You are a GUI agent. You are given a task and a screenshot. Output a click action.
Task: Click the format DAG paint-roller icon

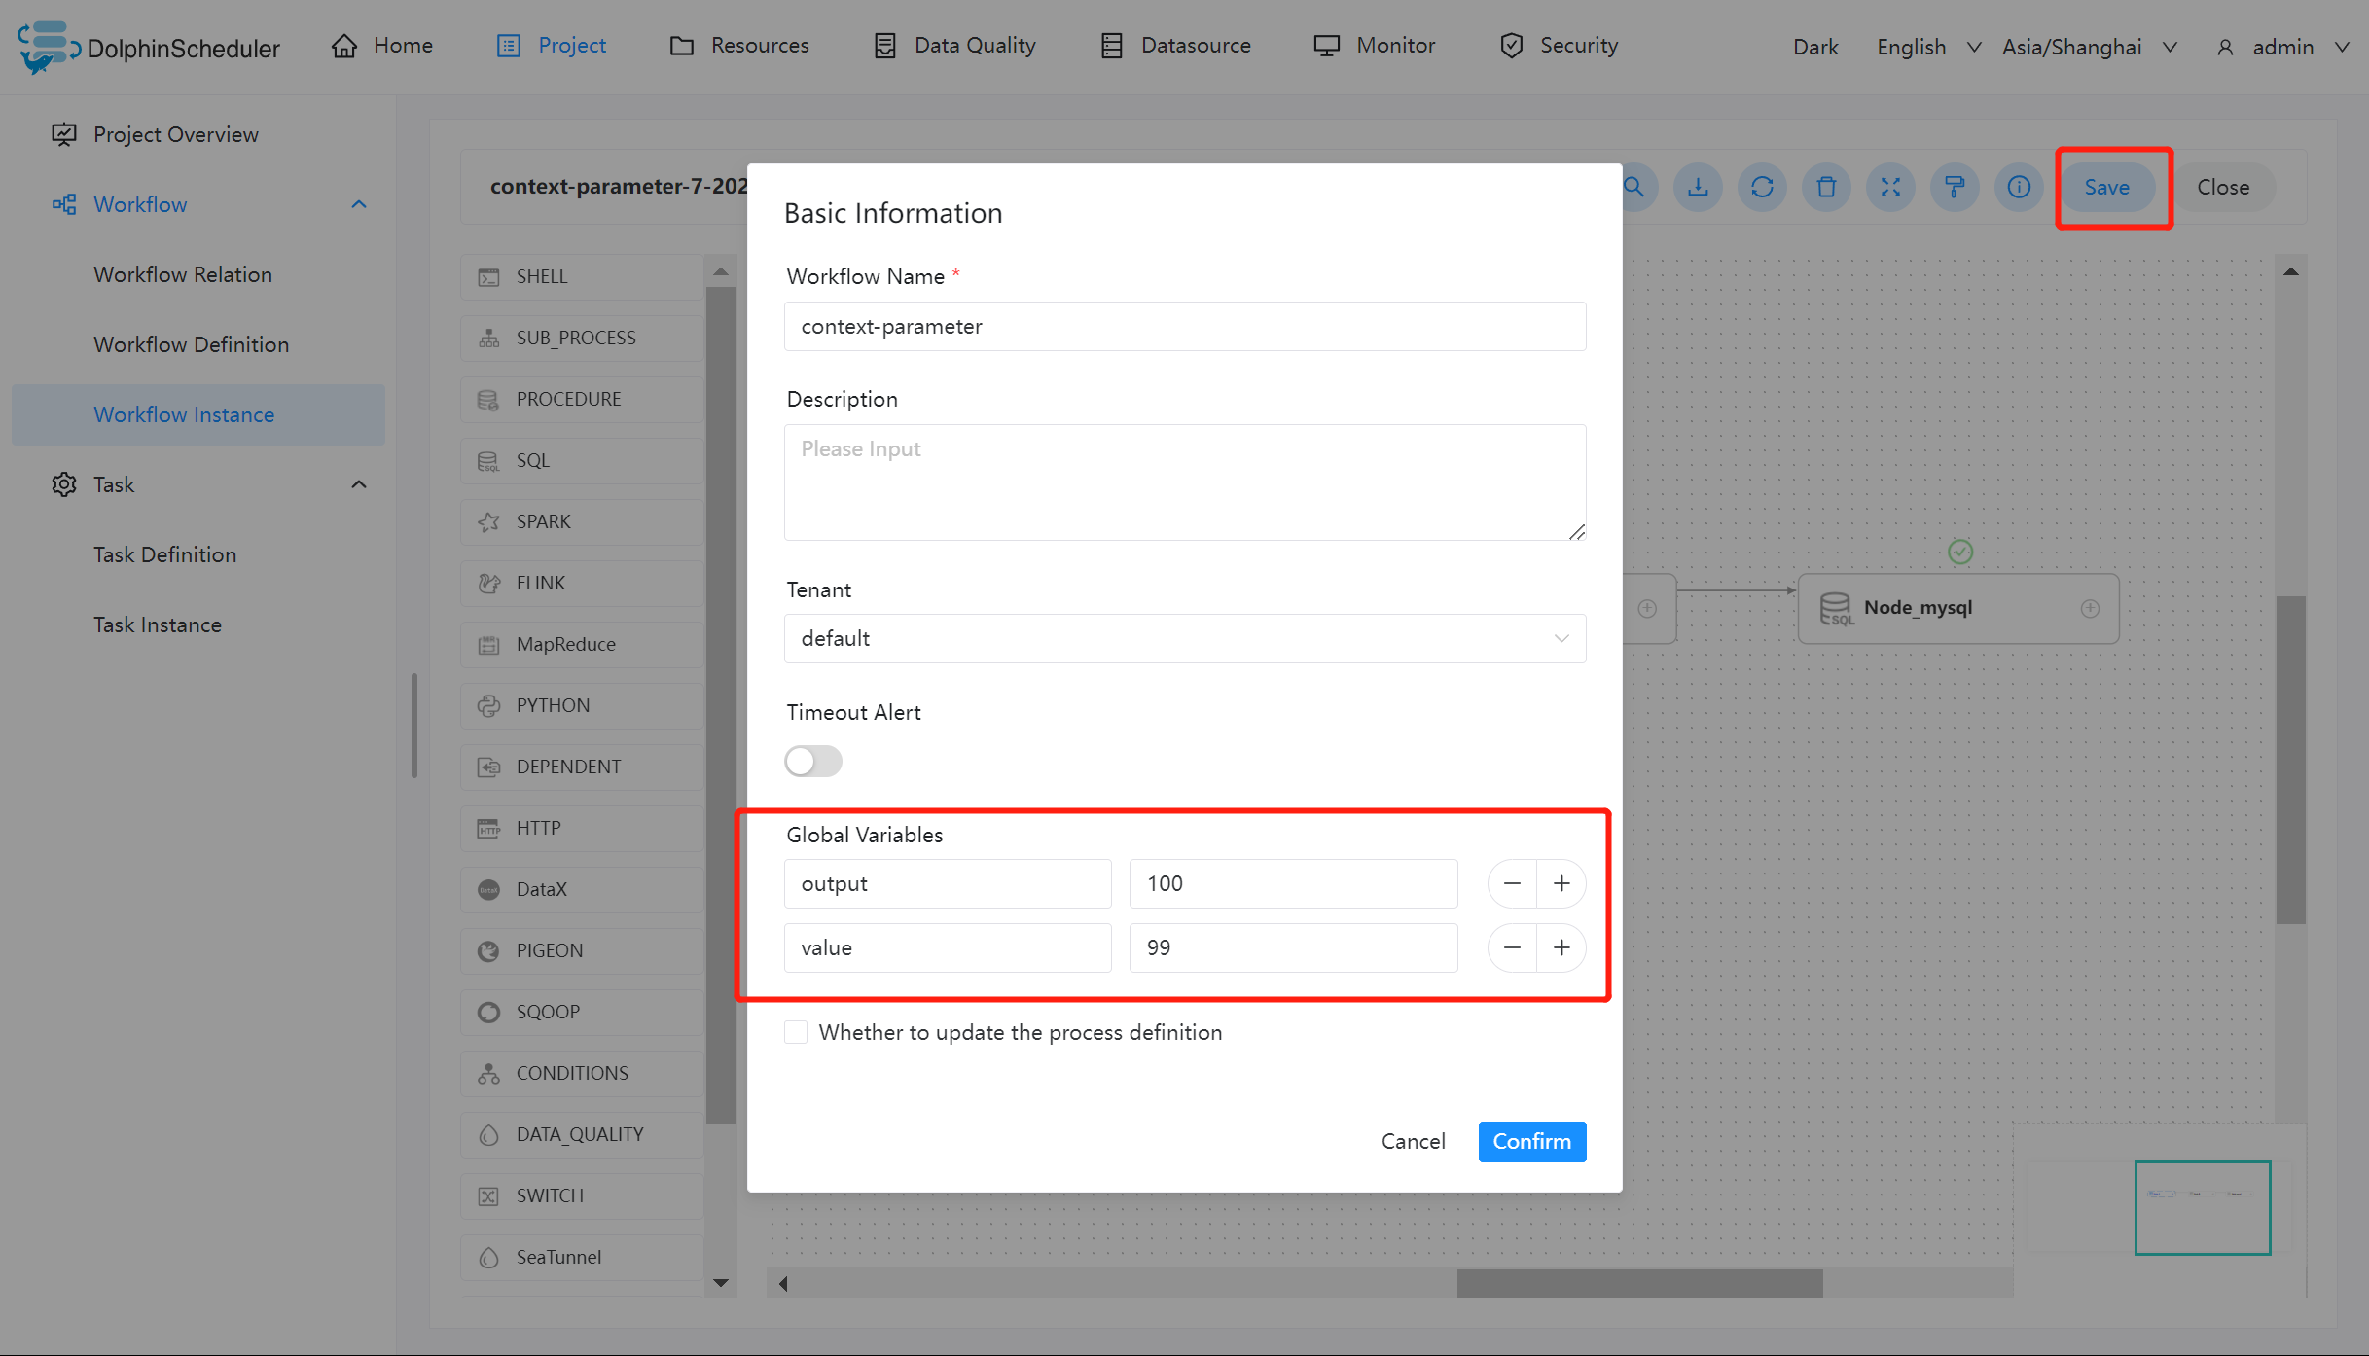click(x=1955, y=187)
